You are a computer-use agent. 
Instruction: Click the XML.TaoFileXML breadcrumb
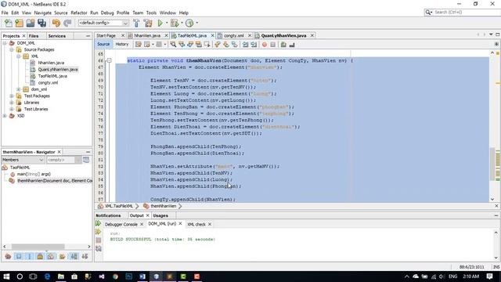(x=118, y=206)
